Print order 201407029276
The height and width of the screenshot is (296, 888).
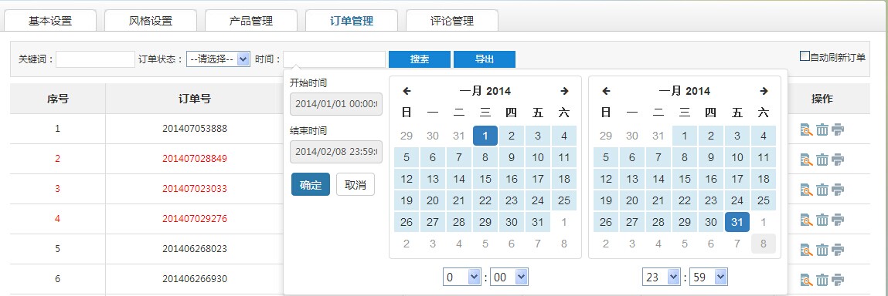coord(838,220)
